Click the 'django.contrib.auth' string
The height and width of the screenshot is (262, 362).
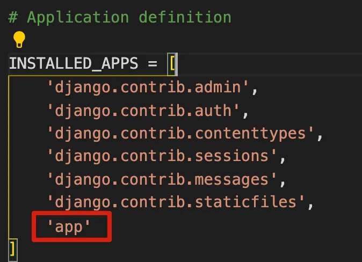click(143, 111)
